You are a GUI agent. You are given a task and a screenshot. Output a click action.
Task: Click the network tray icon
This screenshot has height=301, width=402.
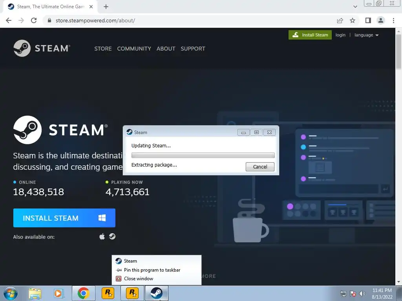[x=343, y=294]
